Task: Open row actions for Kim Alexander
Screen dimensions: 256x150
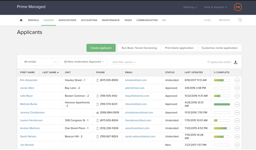Action: click(237, 80)
